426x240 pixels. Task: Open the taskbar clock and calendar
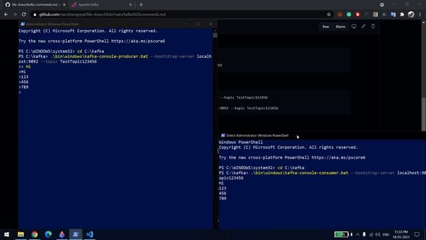(x=401, y=234)
